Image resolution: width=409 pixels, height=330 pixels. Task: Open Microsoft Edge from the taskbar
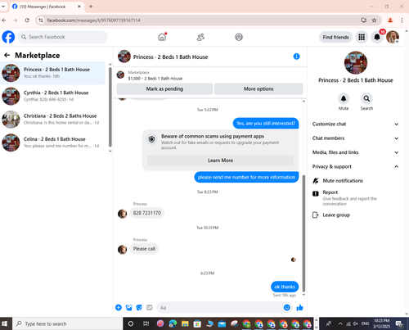[173, 323]
